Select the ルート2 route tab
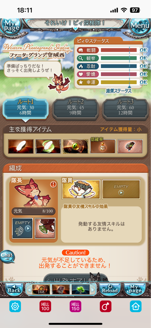 [x=75, y=108]
